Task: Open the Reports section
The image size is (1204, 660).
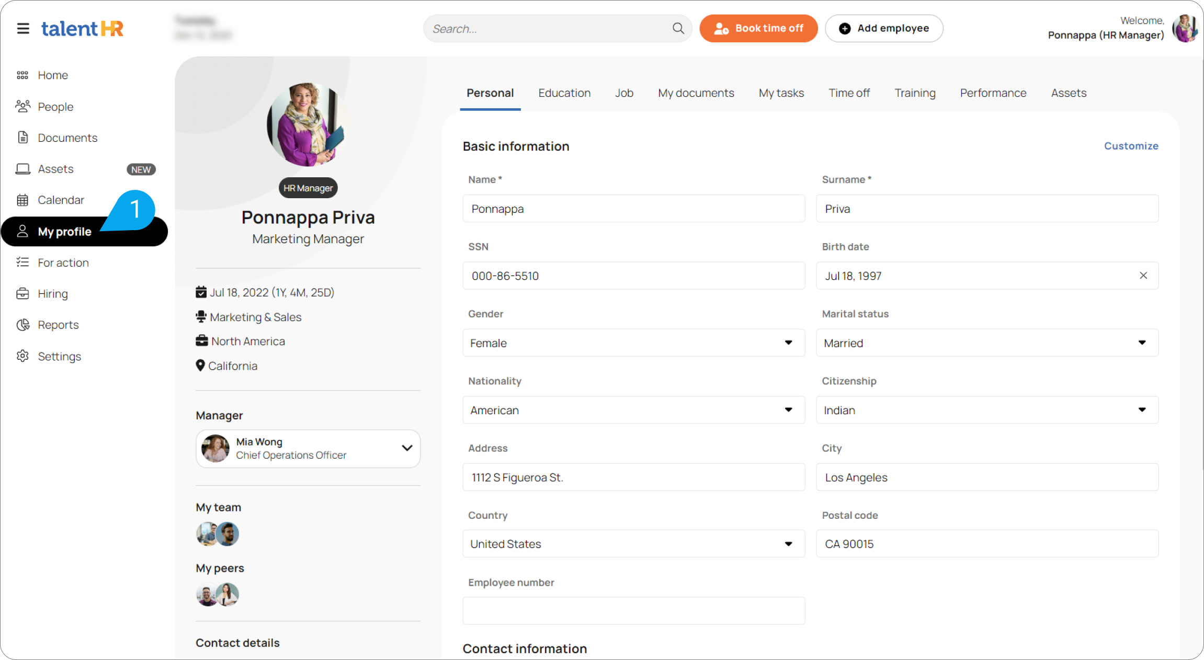Action: (x=58, y=324)
